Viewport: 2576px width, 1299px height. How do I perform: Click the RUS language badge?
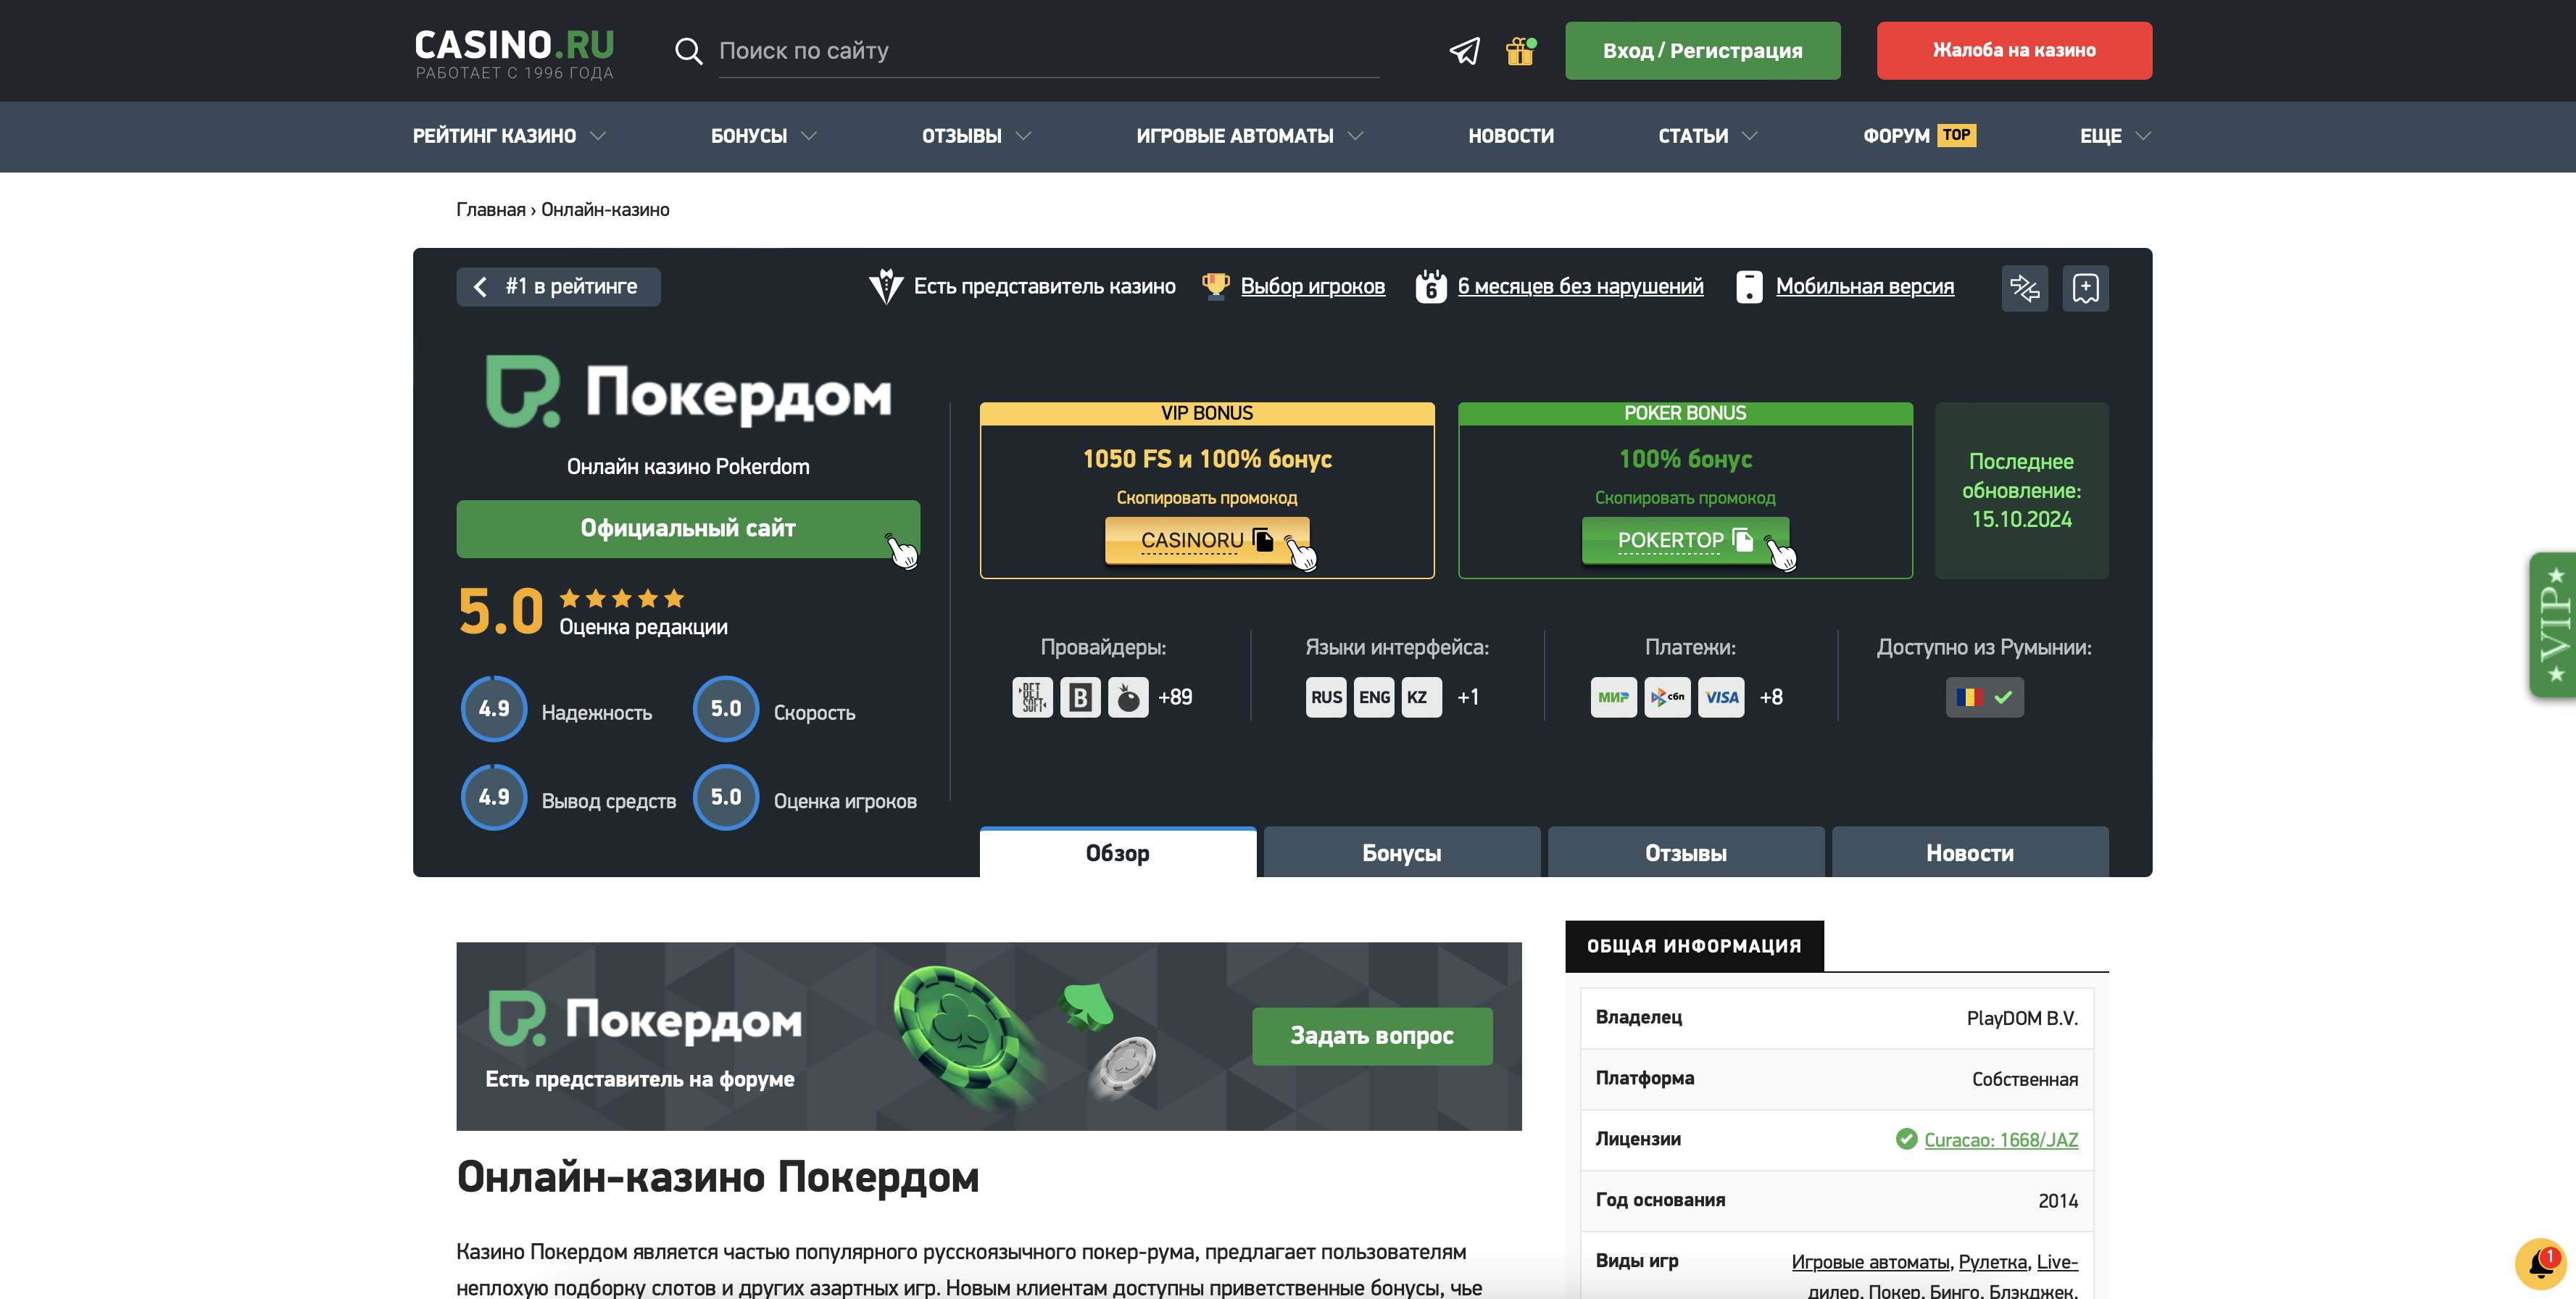pyautogui.click(x=1326, y=697)
